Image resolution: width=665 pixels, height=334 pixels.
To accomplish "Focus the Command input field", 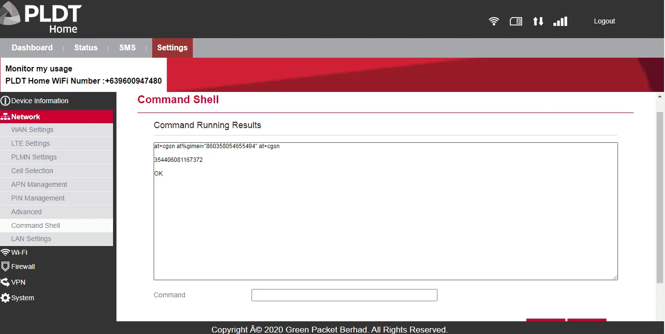I will pos(344,295).
